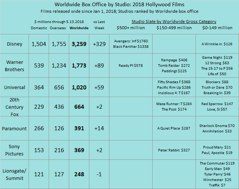This screenshot has width=239, height=189.
Task: Click the Paul, Apostle $19 entry
Action: coord(217,153)
